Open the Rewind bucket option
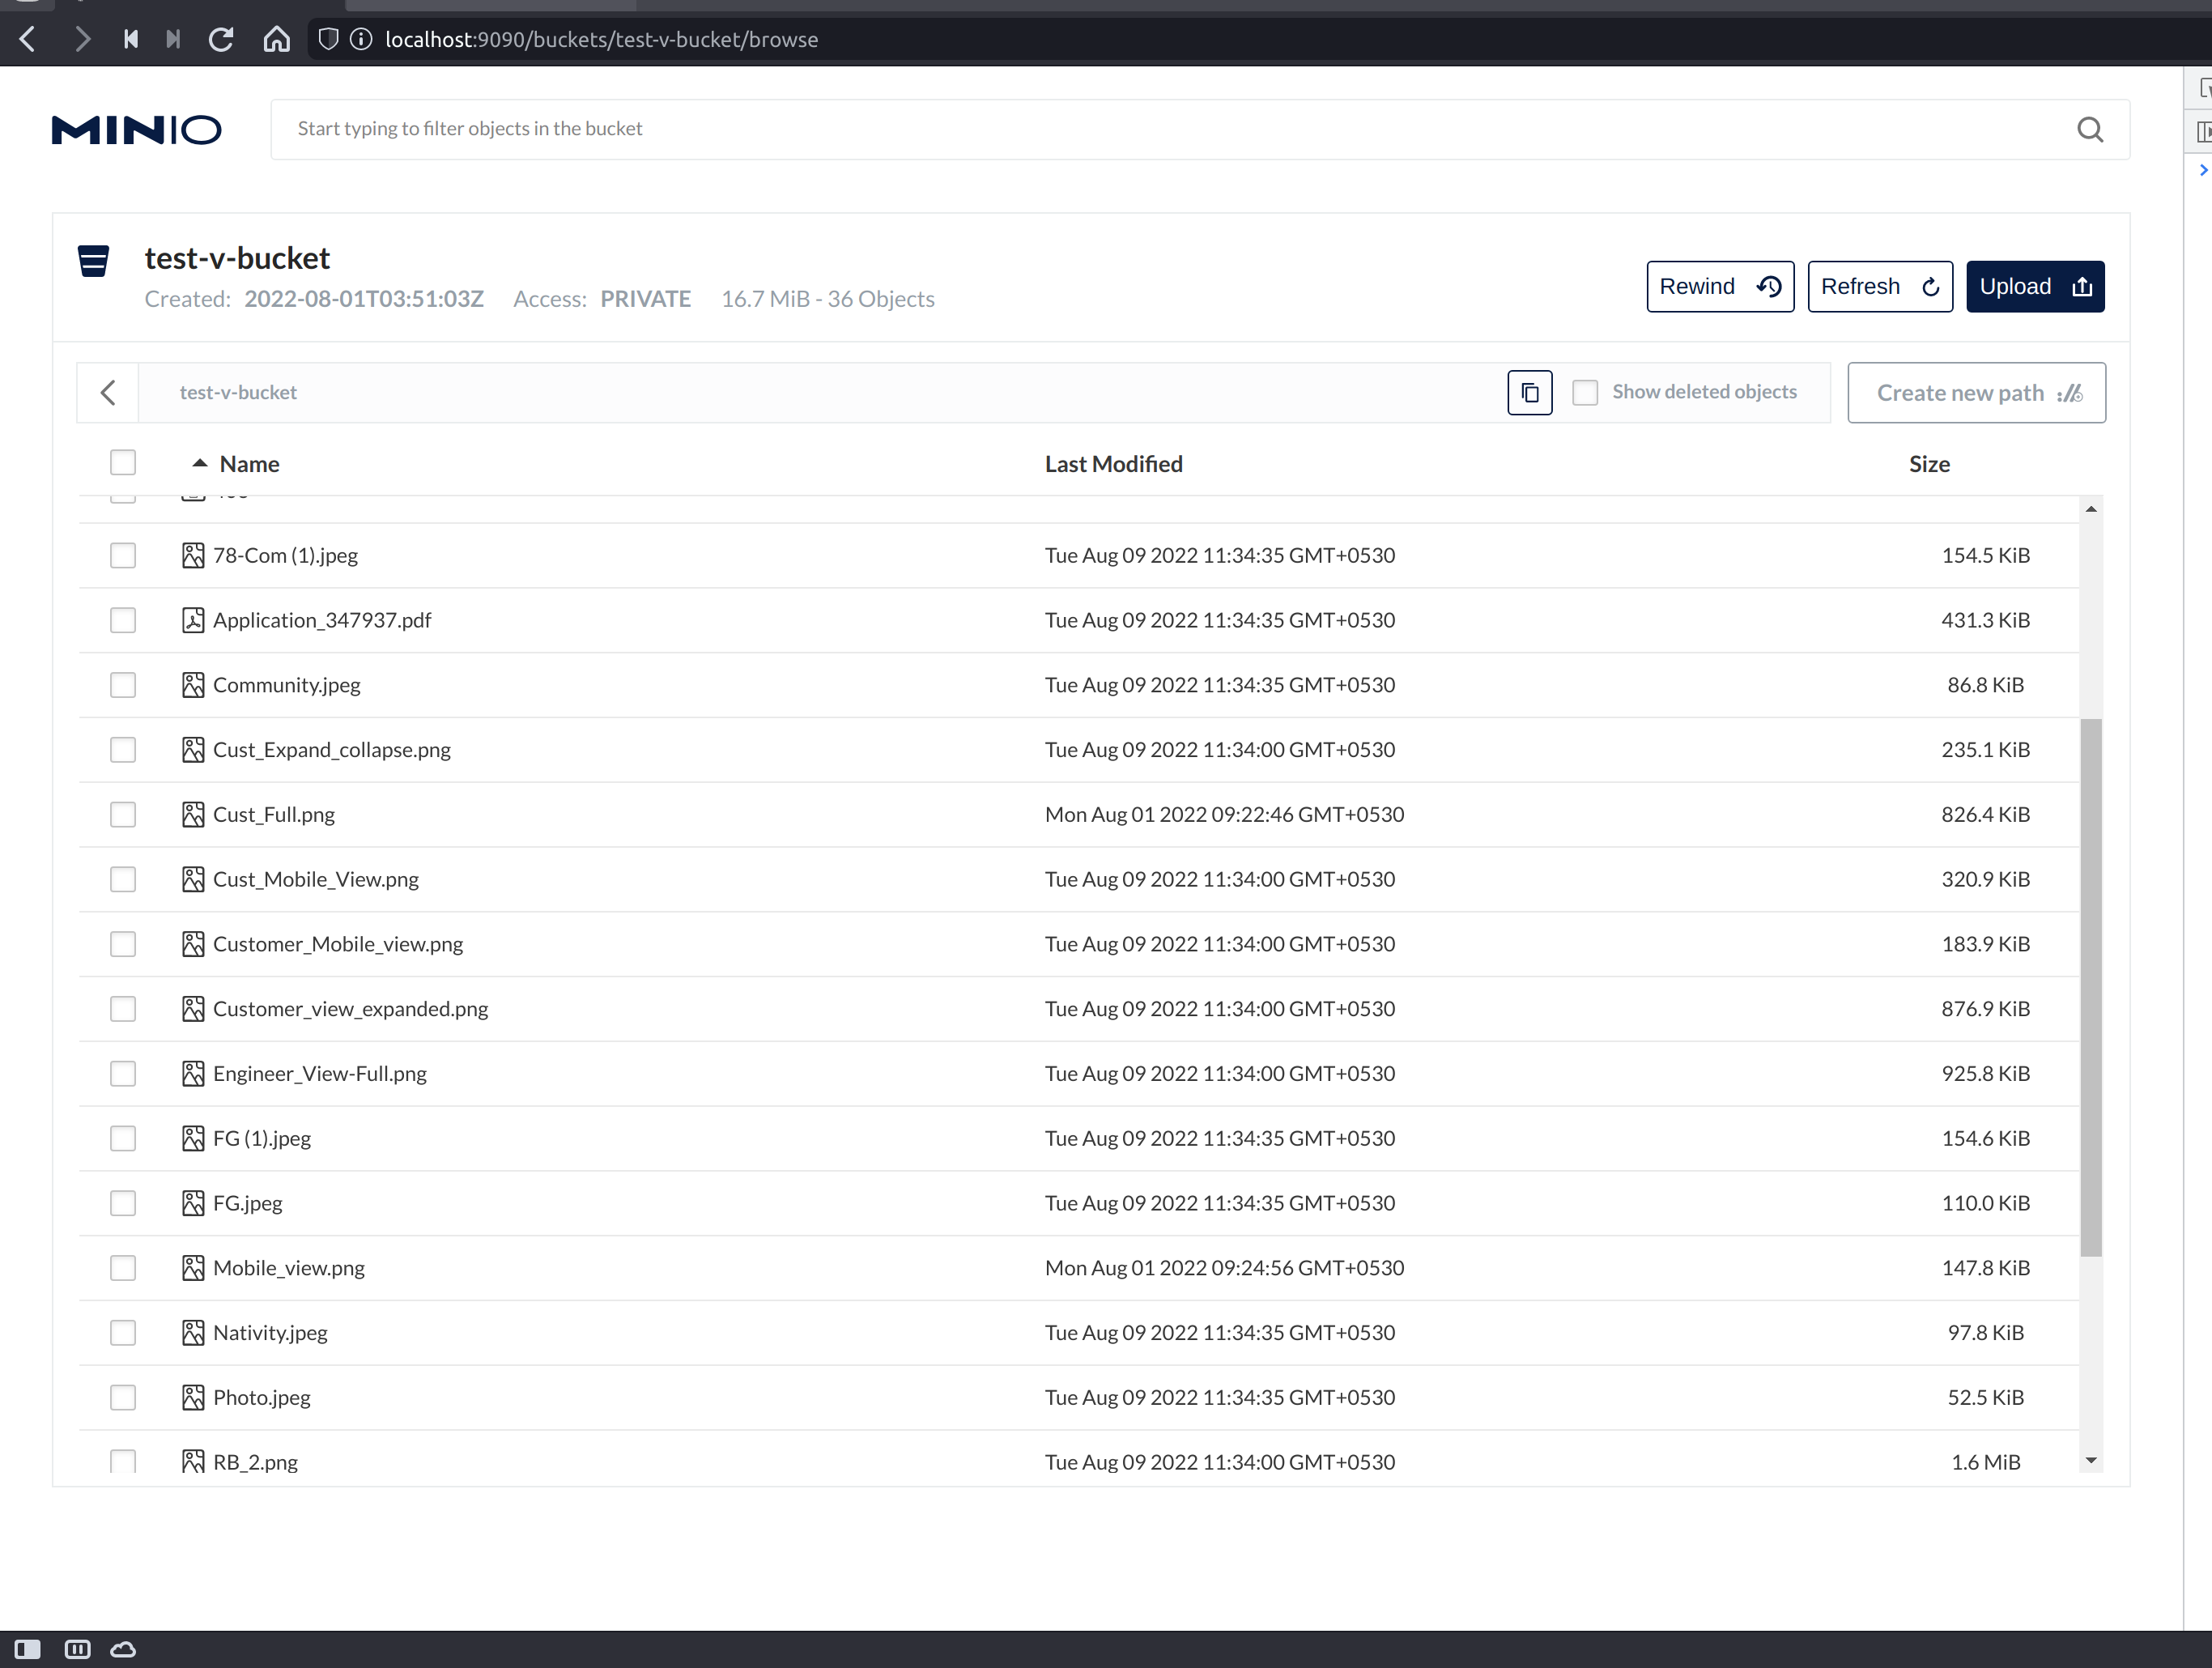2212x1668 pixels. click(1719, 287)
